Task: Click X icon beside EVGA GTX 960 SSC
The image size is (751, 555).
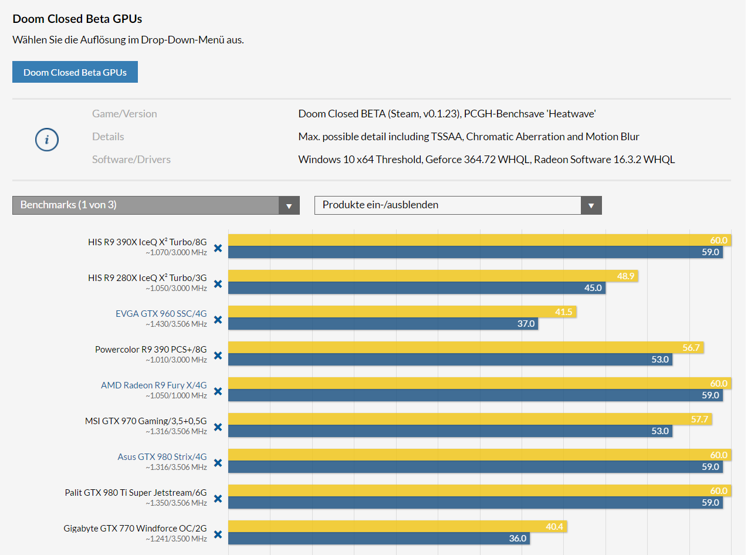Action: coord(218,320)
